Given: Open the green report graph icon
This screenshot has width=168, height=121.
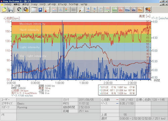Looking at the screenshot, I should [115, 9].
